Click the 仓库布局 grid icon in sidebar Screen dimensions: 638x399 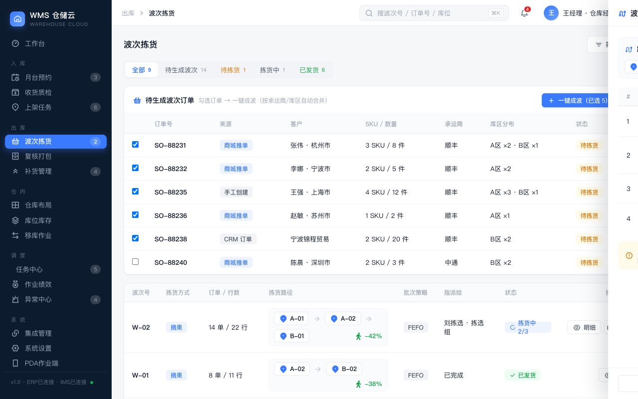(x=15, y=205)
